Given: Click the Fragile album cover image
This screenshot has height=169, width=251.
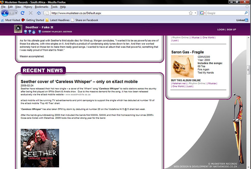Looking at the screenshot, I should [x=182, y=66].
